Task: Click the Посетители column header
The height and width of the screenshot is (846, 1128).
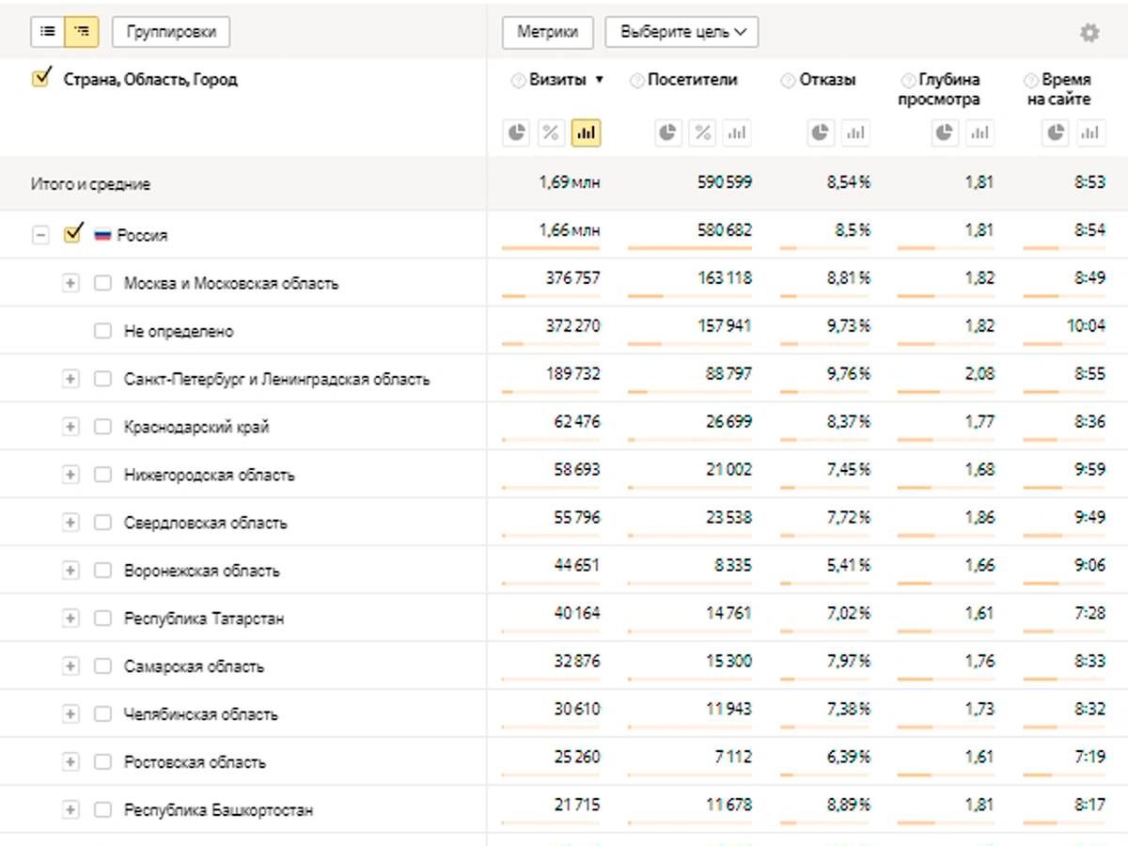Action: [692, 81]
